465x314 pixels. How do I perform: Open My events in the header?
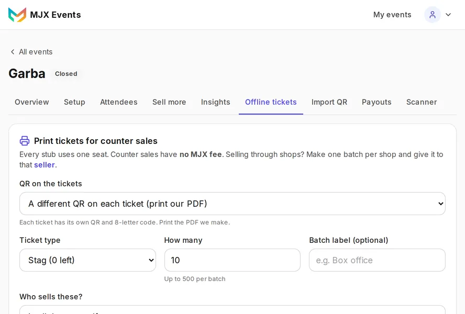coord(392,15)
